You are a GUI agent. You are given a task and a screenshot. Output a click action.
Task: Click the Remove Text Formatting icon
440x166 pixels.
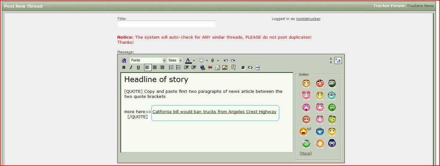tap(124, 60)
